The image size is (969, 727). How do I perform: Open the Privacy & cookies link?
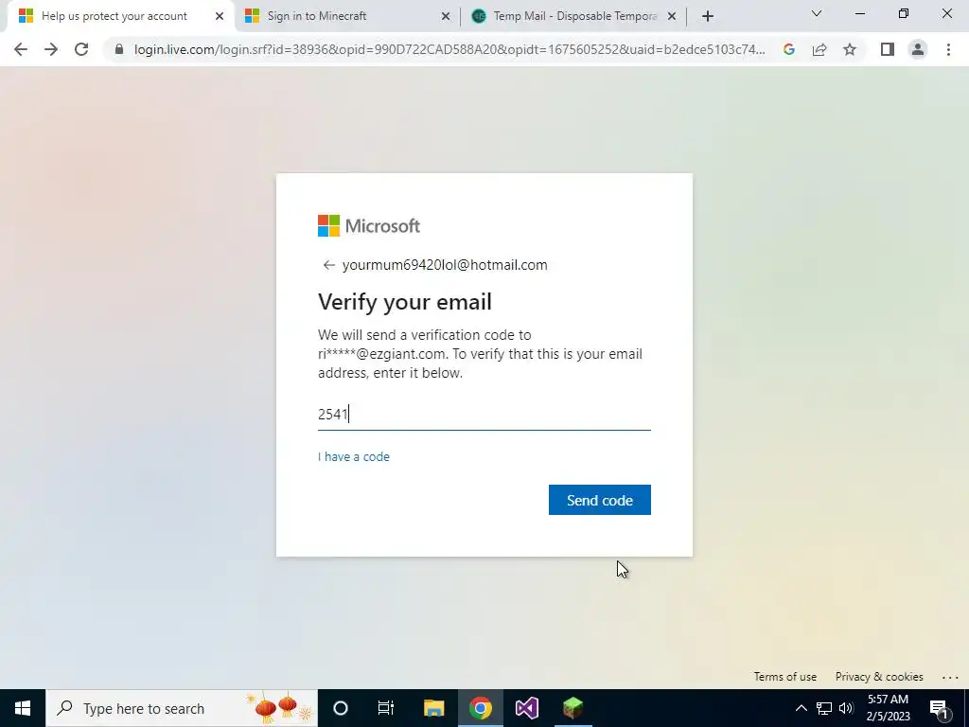[x=879, y=677]
